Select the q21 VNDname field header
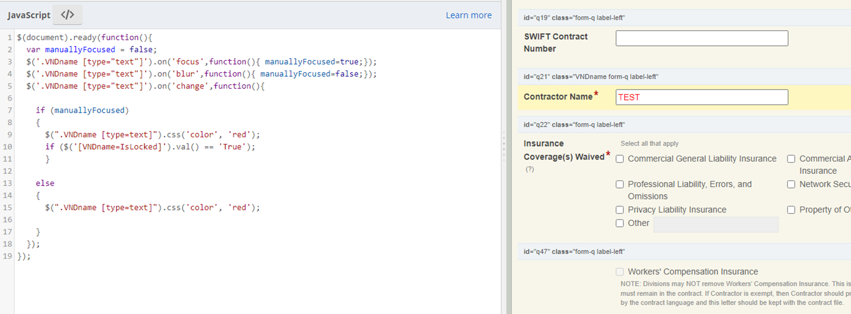Viewport: 851px width, 314px height. [590, 77]
